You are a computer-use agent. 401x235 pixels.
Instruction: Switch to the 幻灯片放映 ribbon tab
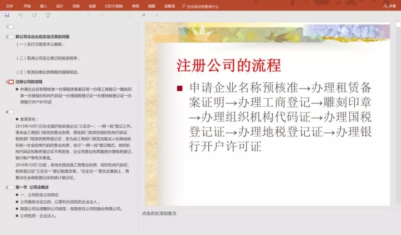(114, 6)
